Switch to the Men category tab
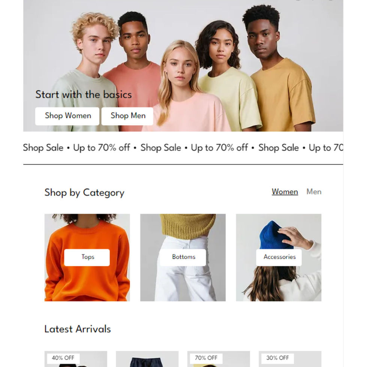Image resolution: width=367 pixels, height=367 pixels. (314, 192)
